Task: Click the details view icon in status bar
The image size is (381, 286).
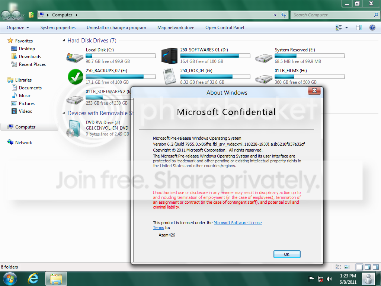Action: pos(339,267)
